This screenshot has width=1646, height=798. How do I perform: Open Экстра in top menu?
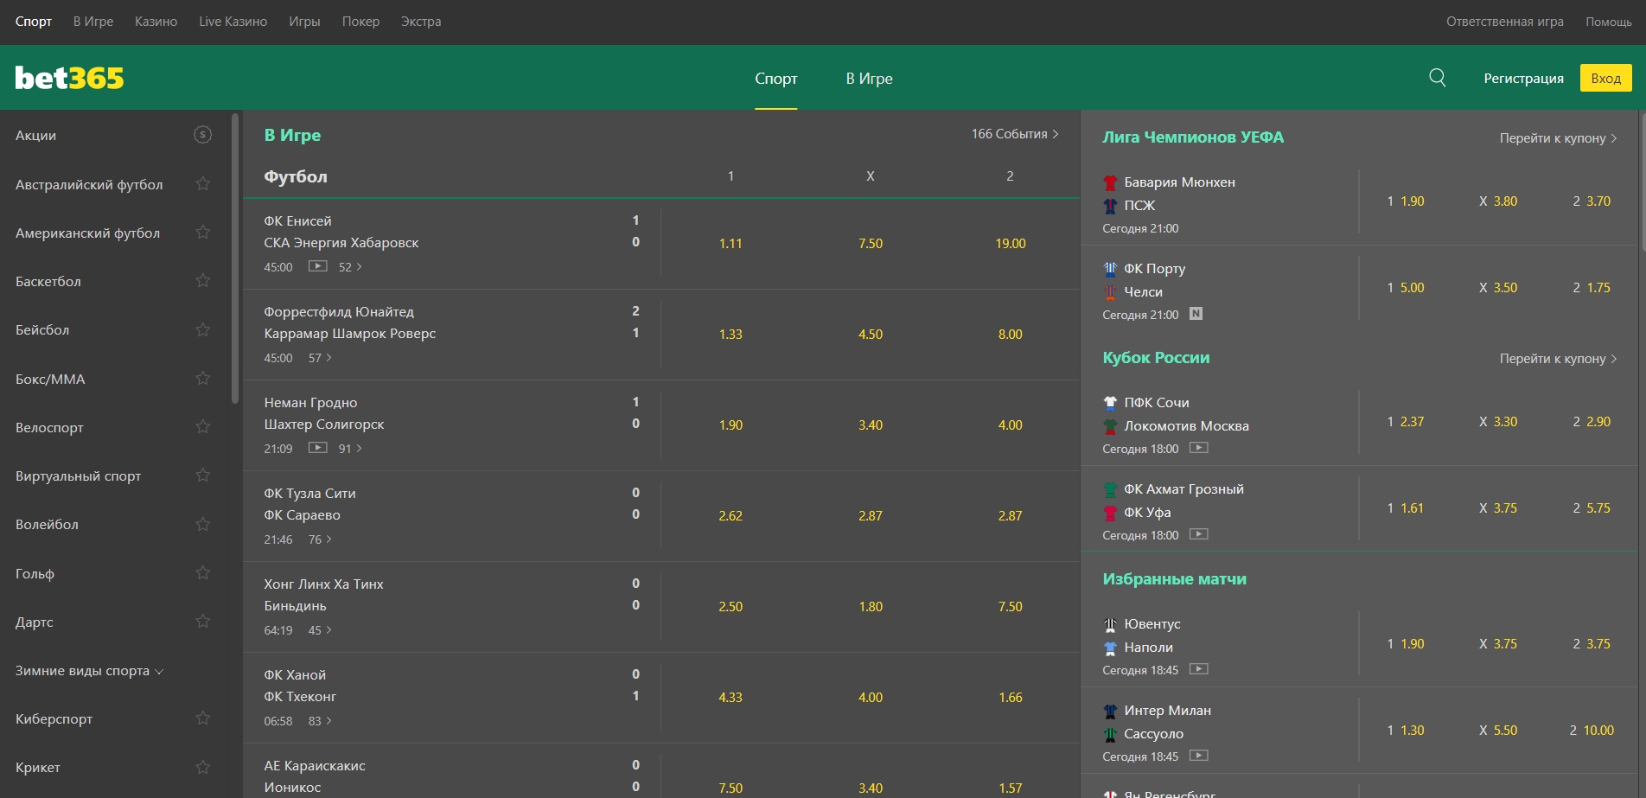421,22
